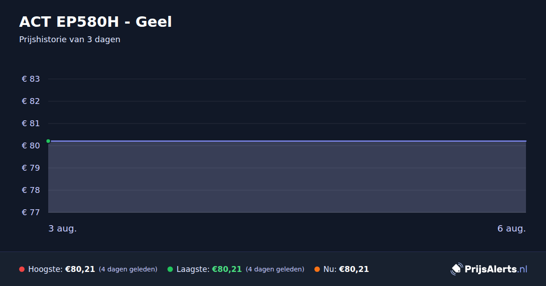This screenshot has width=546, height=286.
Task: Click the Nu €80,21 current price
Action: coord(354,269)
